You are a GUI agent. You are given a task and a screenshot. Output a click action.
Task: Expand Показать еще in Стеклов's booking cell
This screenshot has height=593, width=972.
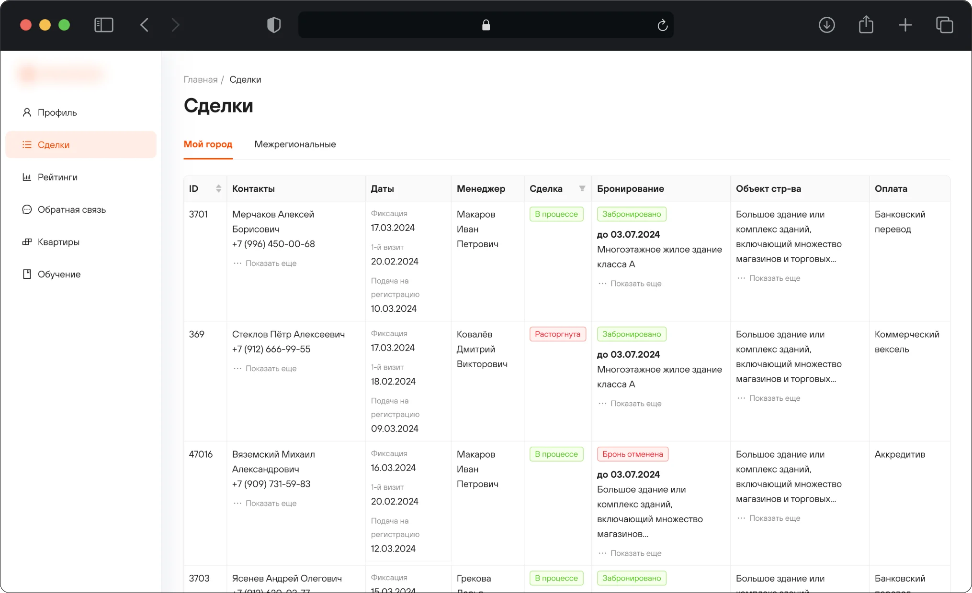(x=635, y=404)
